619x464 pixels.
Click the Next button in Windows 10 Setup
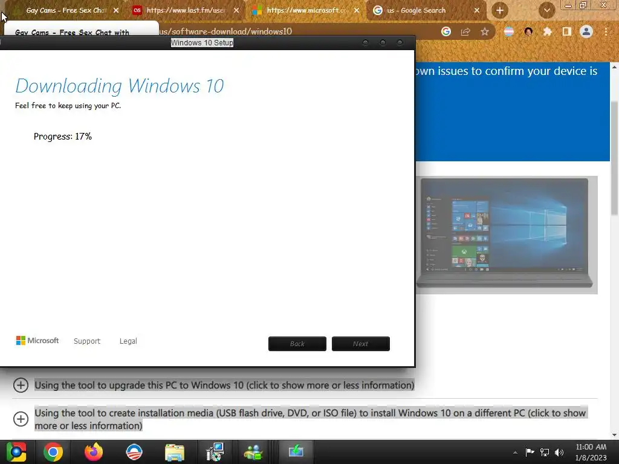coord(361,344)
